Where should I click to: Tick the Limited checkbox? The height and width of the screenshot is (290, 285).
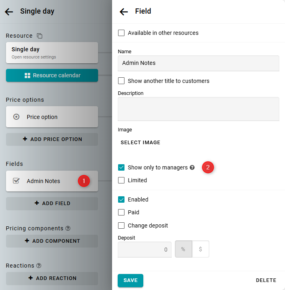(x=121, y=180)
